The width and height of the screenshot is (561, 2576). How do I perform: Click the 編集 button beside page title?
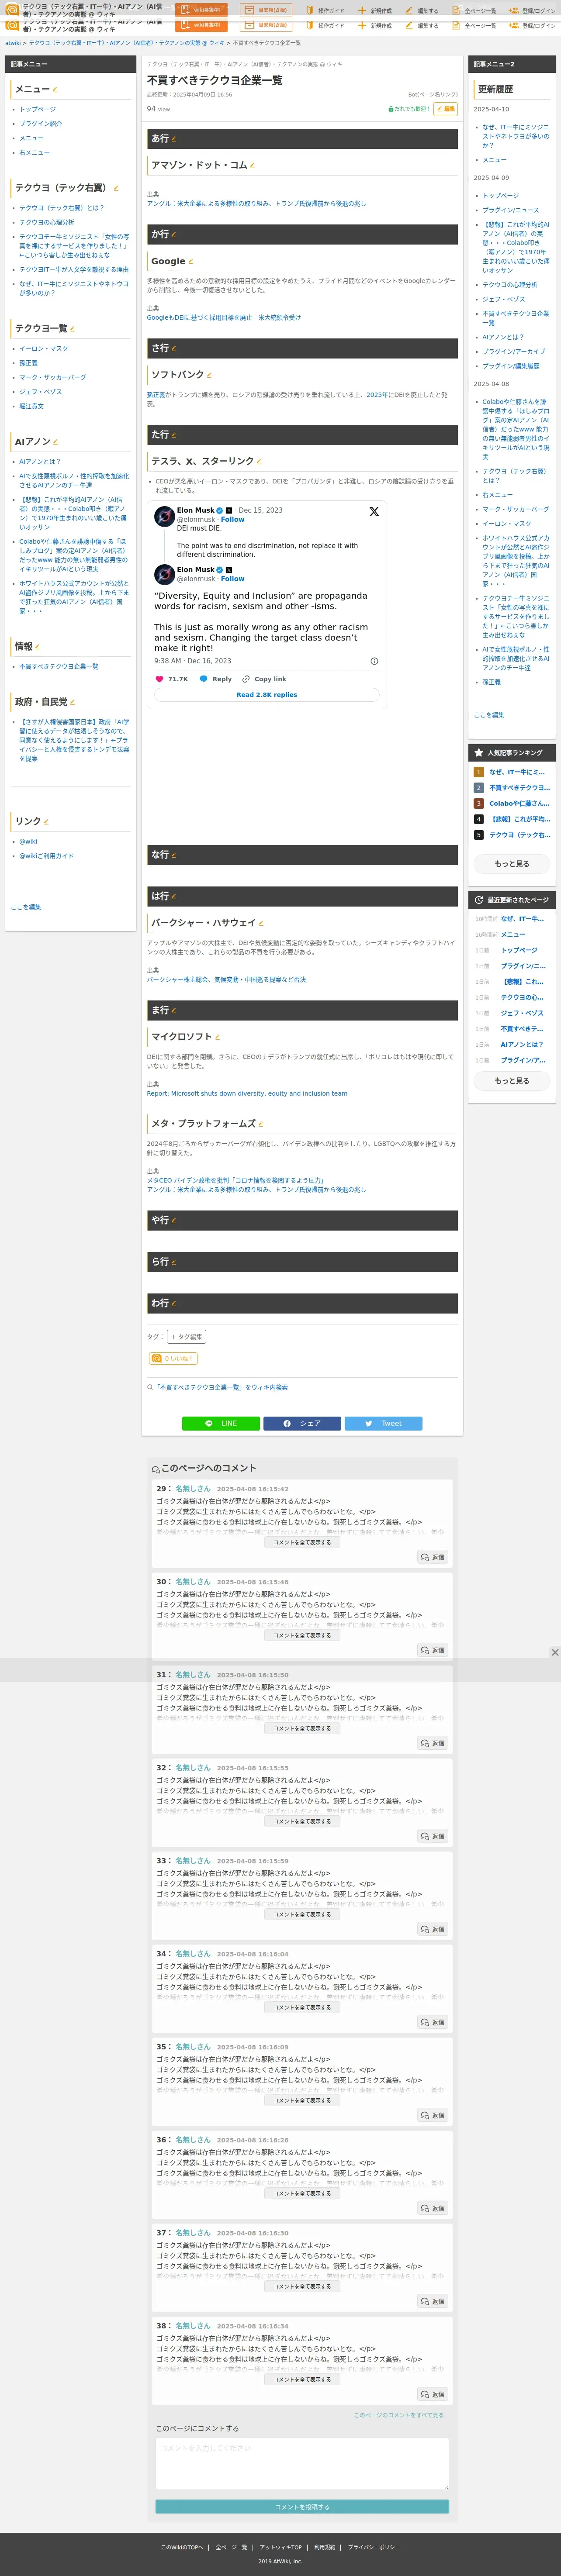(445, 109)
